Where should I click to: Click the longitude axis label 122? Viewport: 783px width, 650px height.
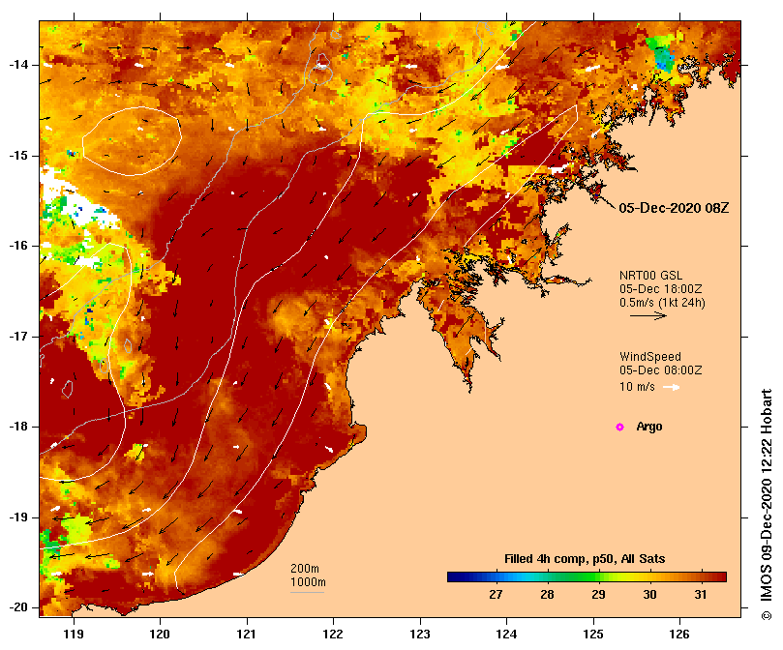tap(333, 634)
